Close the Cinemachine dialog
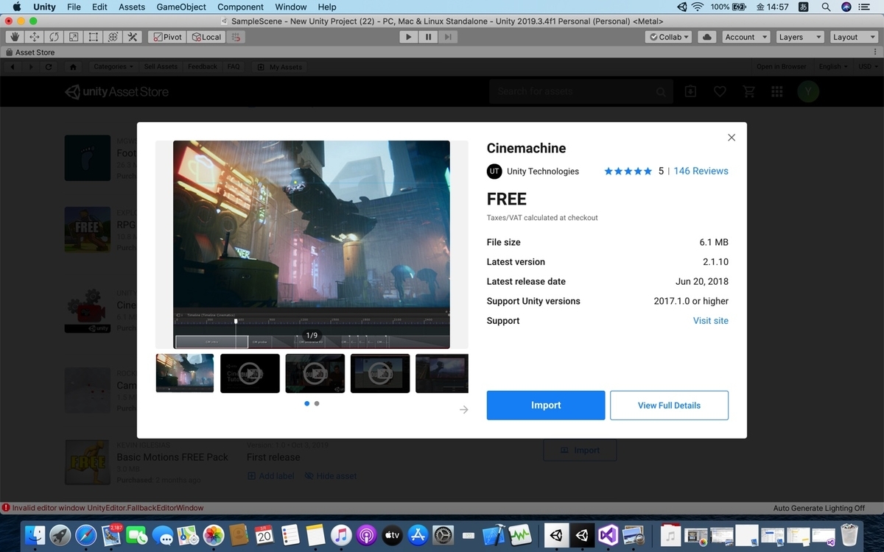Screen dimensions: 884x552 732,138
